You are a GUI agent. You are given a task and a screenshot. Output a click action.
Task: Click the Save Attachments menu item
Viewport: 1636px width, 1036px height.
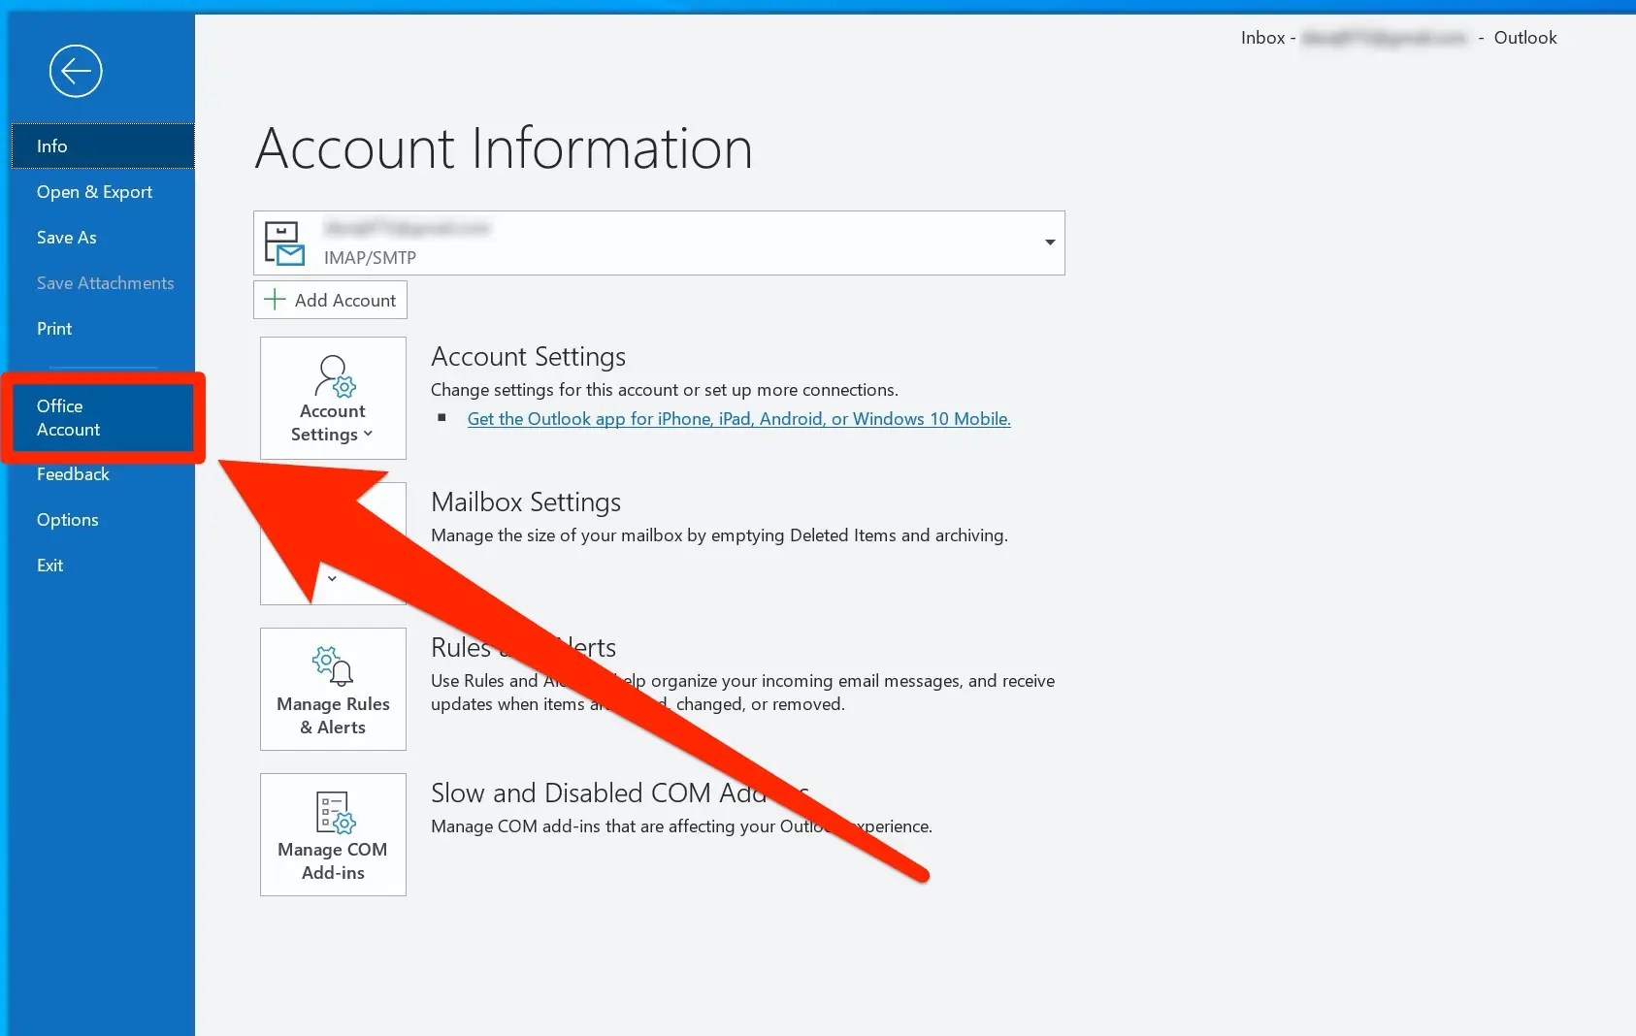(x=103, y=283)
